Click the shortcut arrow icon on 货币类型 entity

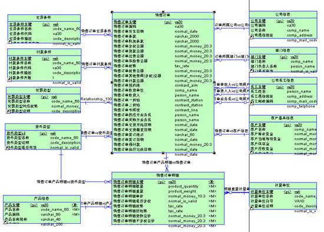[7, 148]
